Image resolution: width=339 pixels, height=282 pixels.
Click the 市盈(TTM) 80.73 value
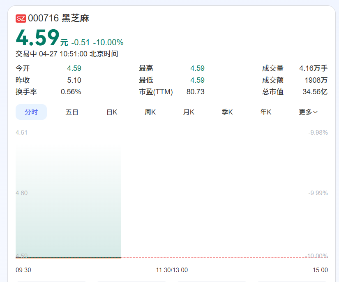[x=195, y=92]
